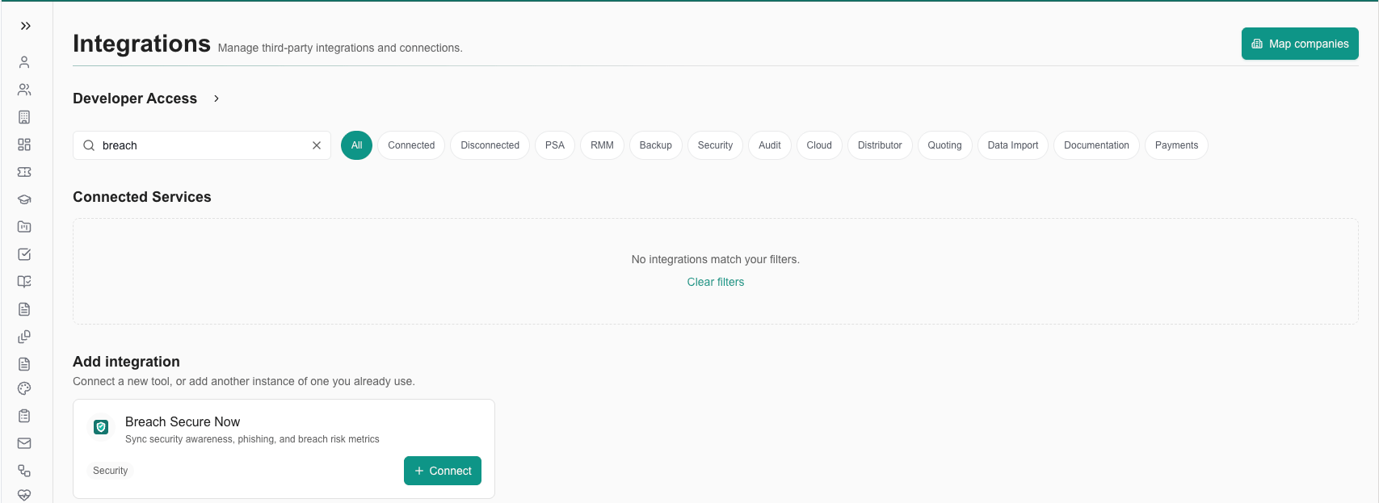
Task: Open the ticket sidebar icon
Action: pyautogui.click(x=24, y=172)
